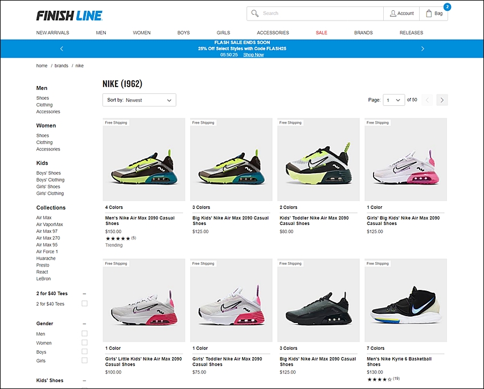Screen dimensions: 484x389
Task: Go to home breadcrumb link
Action: coord(42,65)
